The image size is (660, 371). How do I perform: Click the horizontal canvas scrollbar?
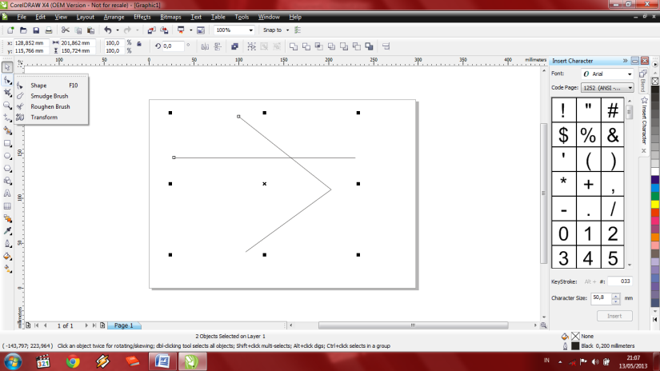[413, 325]
